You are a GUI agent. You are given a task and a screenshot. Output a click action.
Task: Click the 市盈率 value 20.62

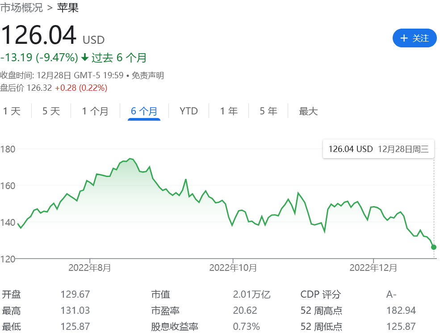(x=245, y=310)
